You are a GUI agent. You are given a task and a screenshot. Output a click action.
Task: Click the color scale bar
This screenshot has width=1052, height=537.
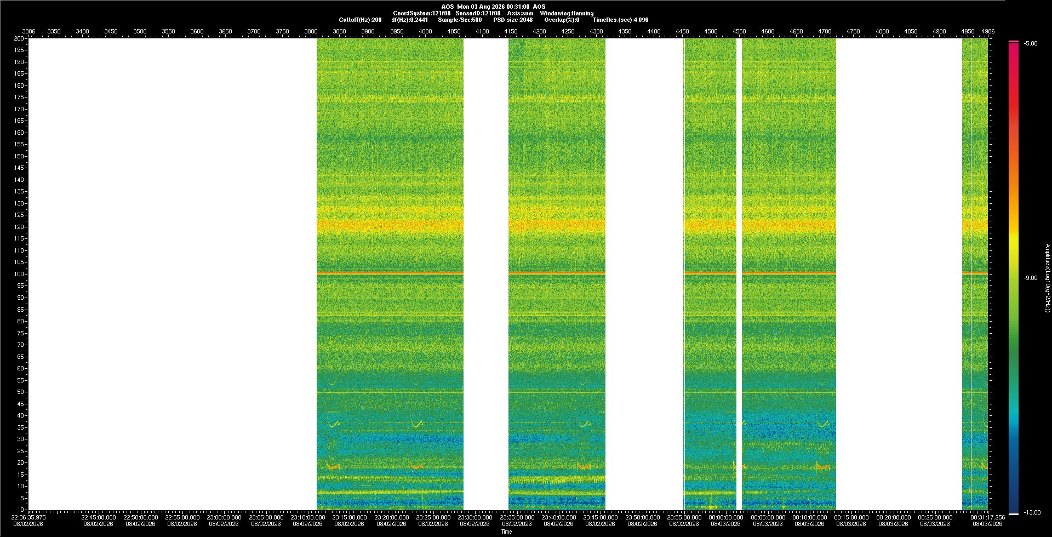(1014, 277)
